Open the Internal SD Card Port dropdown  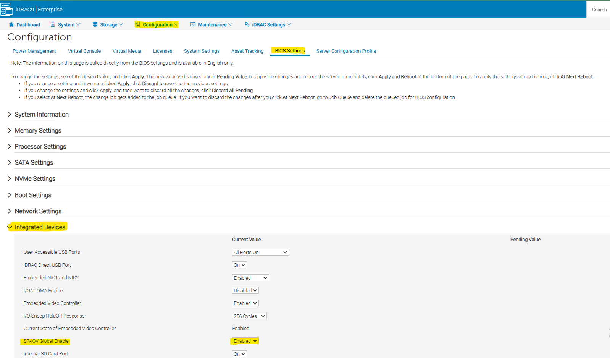pyautogui.click(x=239, y=354)
